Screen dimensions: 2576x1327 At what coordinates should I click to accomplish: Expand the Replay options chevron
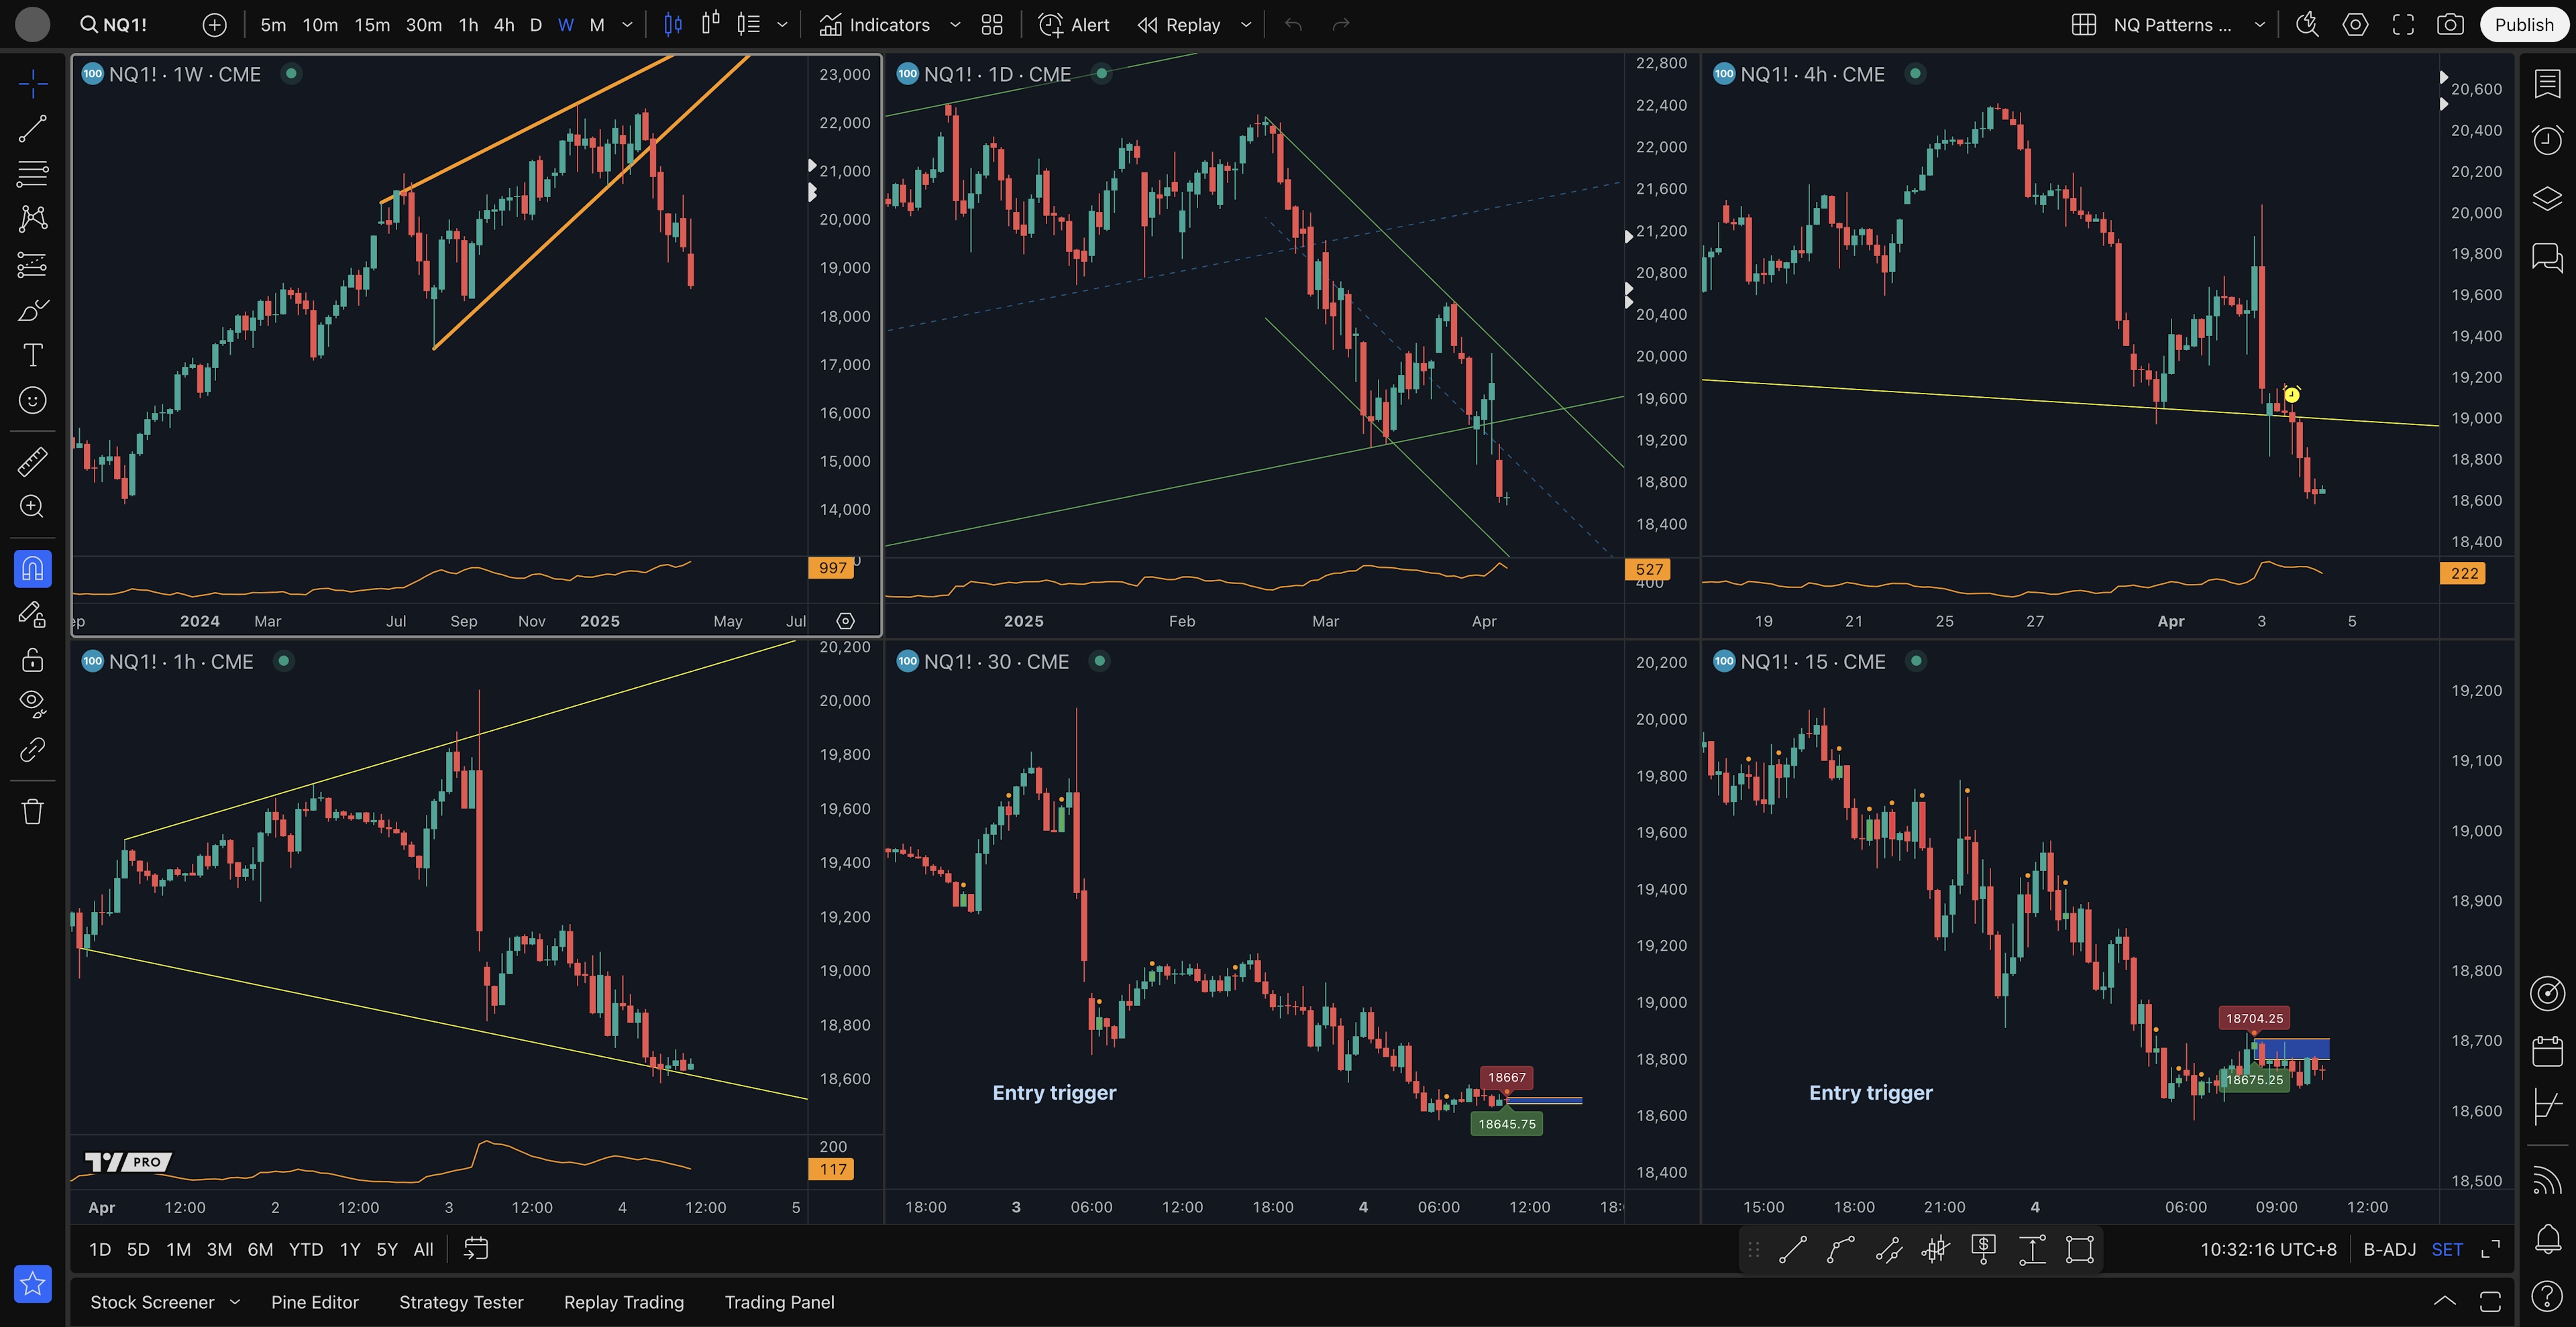[x=1246, y=25]
